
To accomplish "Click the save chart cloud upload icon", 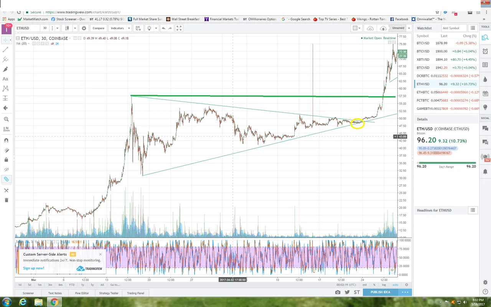I will click(x=383, y=28).
